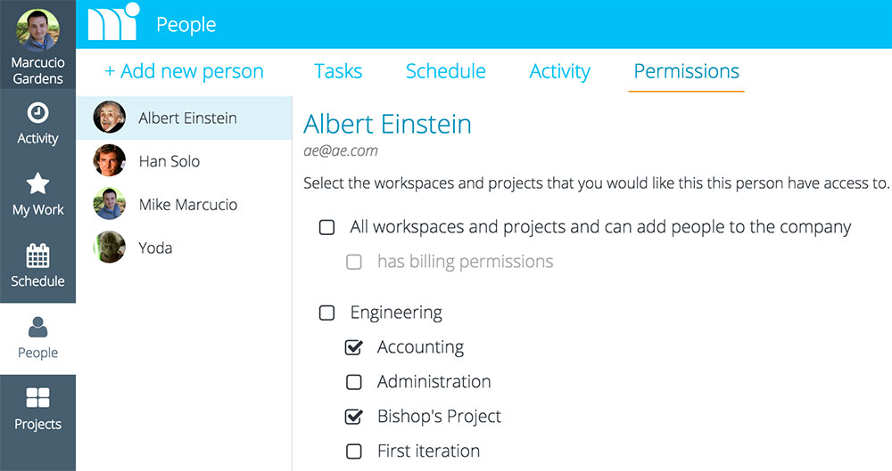
Task: Open the Activity tab in top navigation
Action: click(x=560, y=71)
